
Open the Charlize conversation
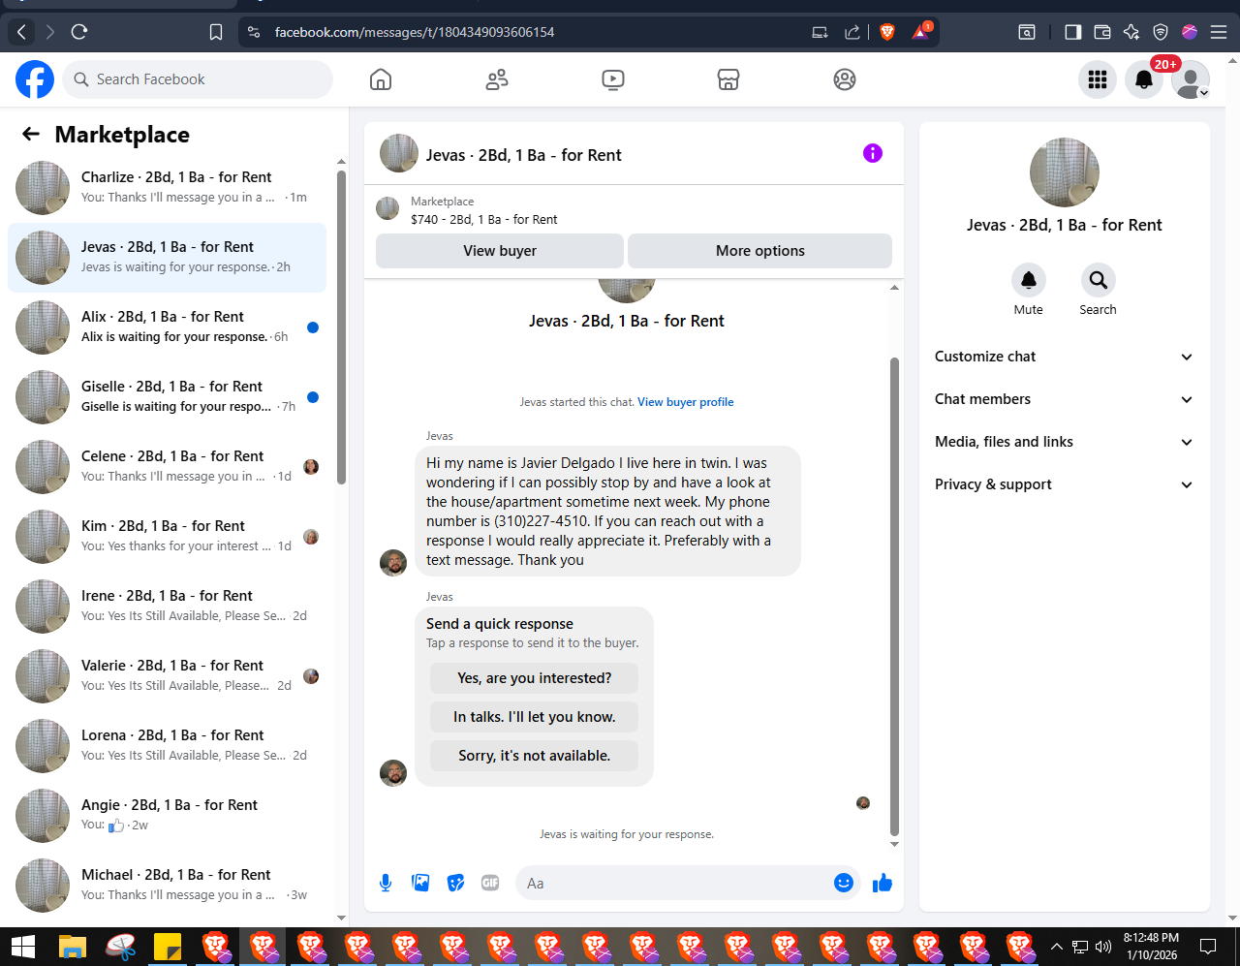point(167,188)
